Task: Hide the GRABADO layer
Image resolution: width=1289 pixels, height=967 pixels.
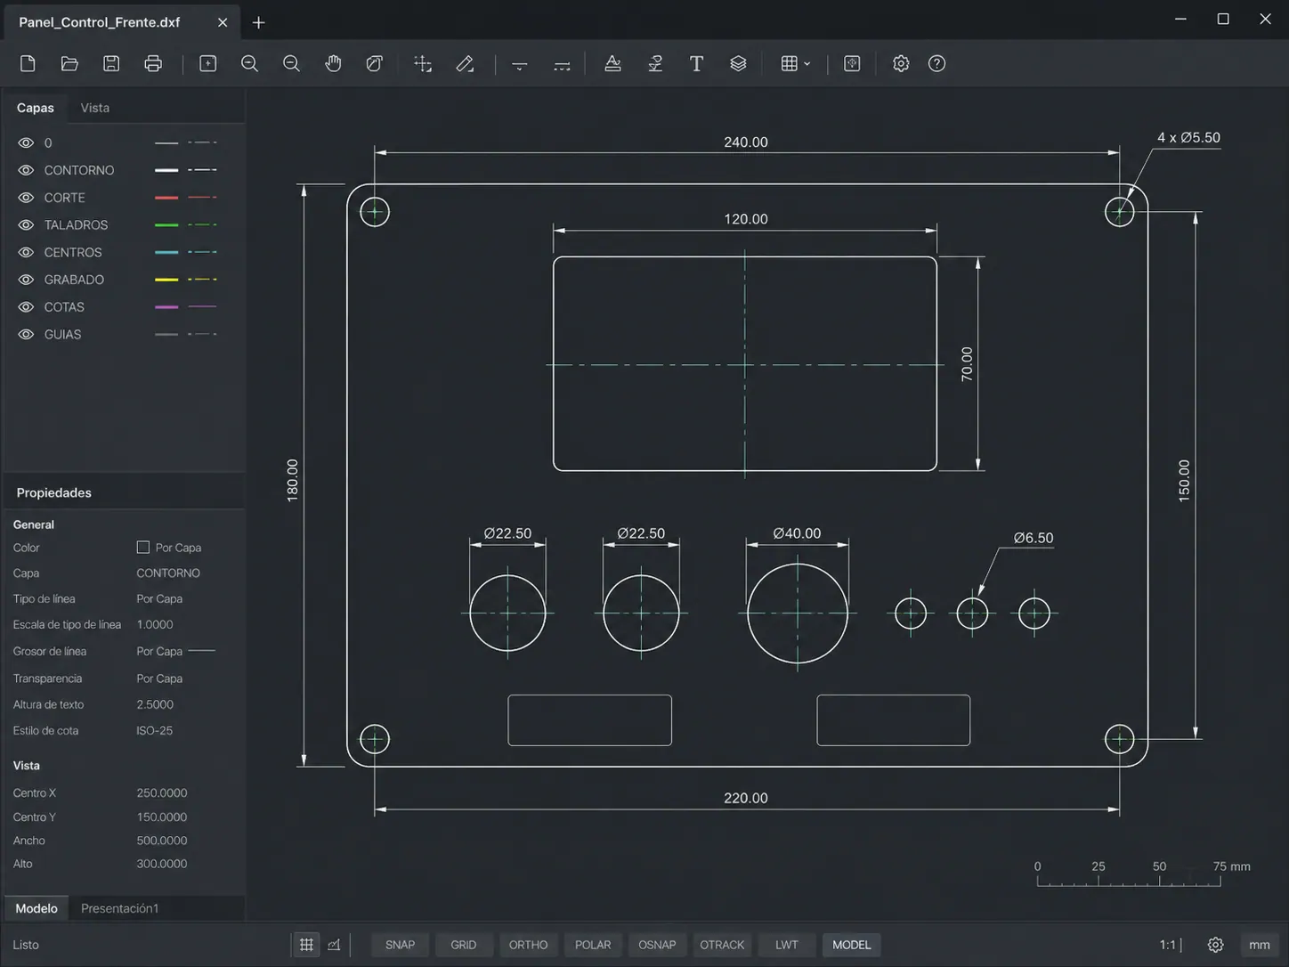Action: [x=26, y=280]
